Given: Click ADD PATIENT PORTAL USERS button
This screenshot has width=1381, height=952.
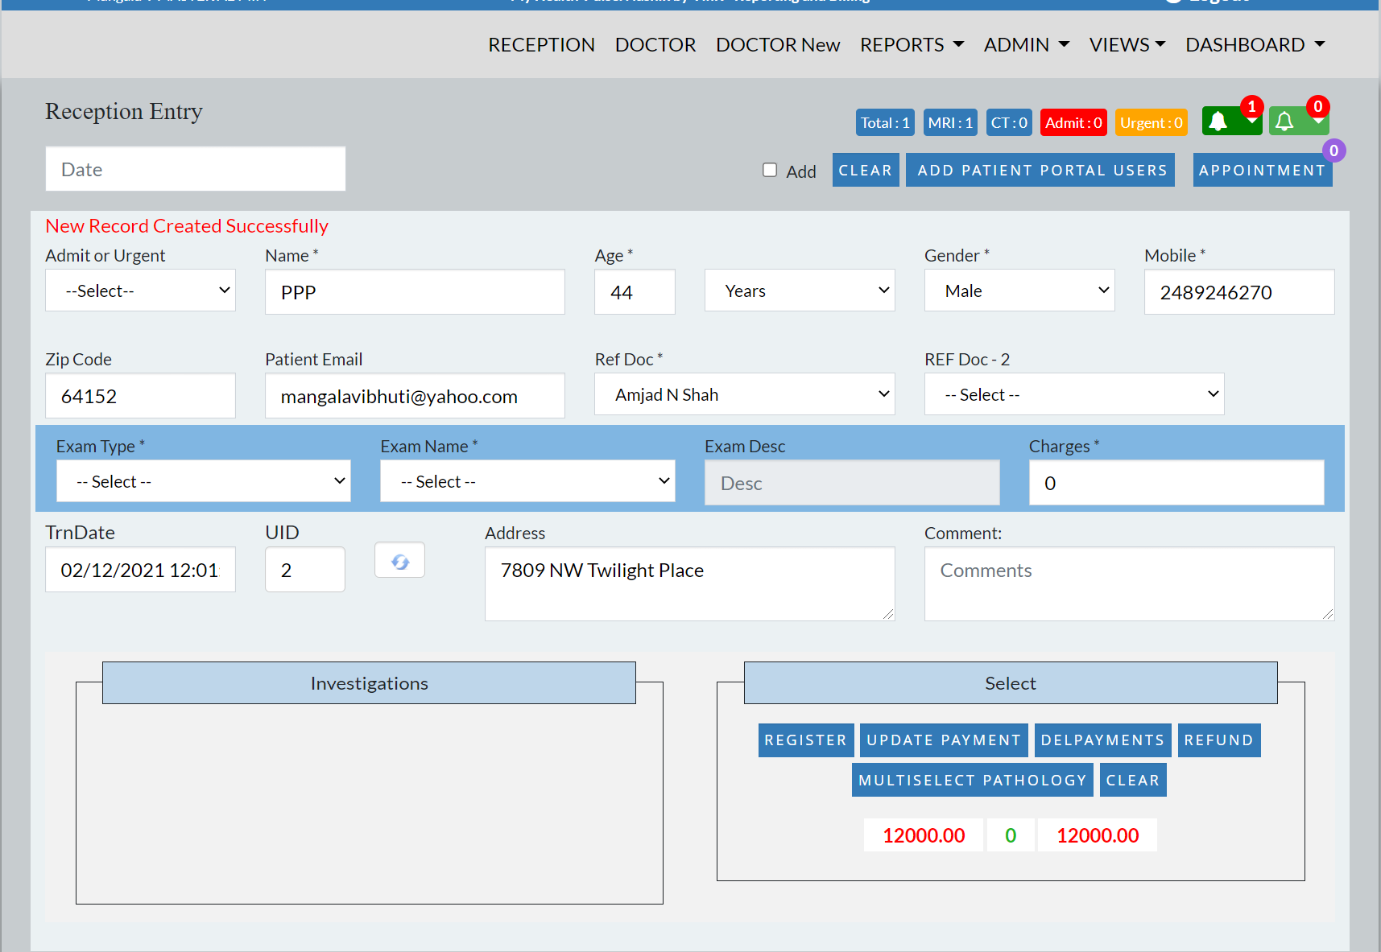Looking at the screenshot, I should click(1040, 170).
